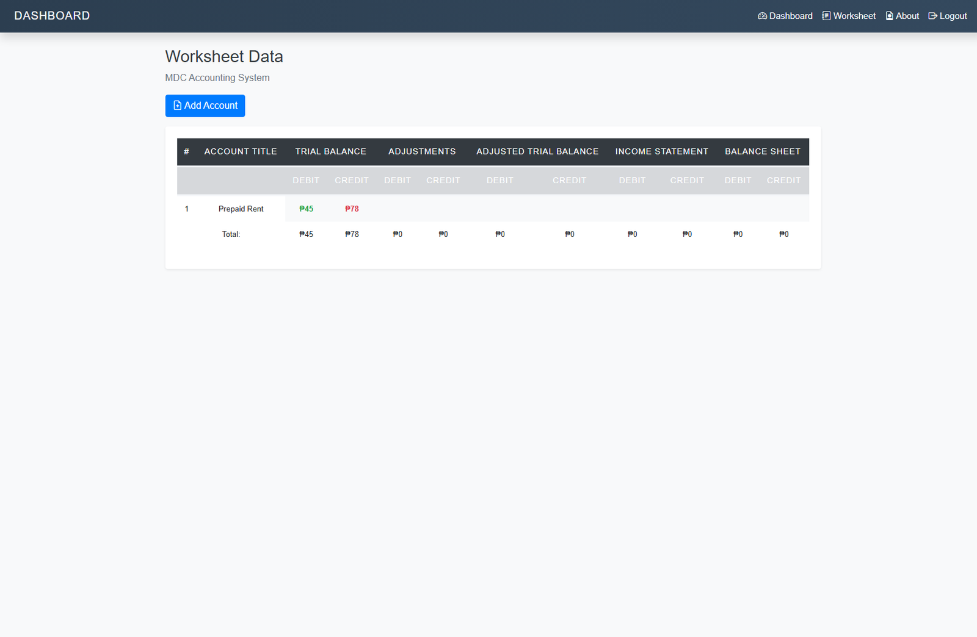This screenshot has width=977, height=637.
Task: Click the Income Statement column header
Action: coord(661,151)
